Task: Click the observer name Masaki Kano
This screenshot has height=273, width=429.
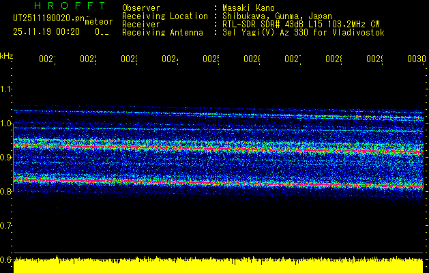Action: coord(248,8)
